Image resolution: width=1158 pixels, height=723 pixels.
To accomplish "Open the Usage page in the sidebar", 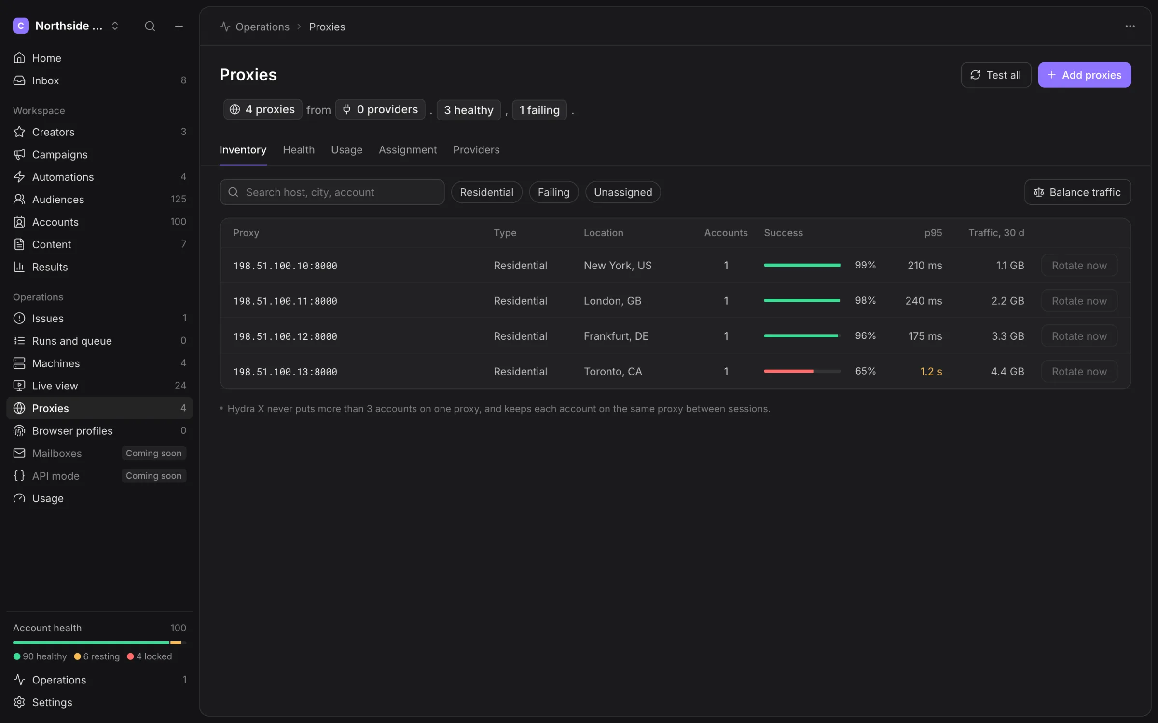I will point(99,498).
